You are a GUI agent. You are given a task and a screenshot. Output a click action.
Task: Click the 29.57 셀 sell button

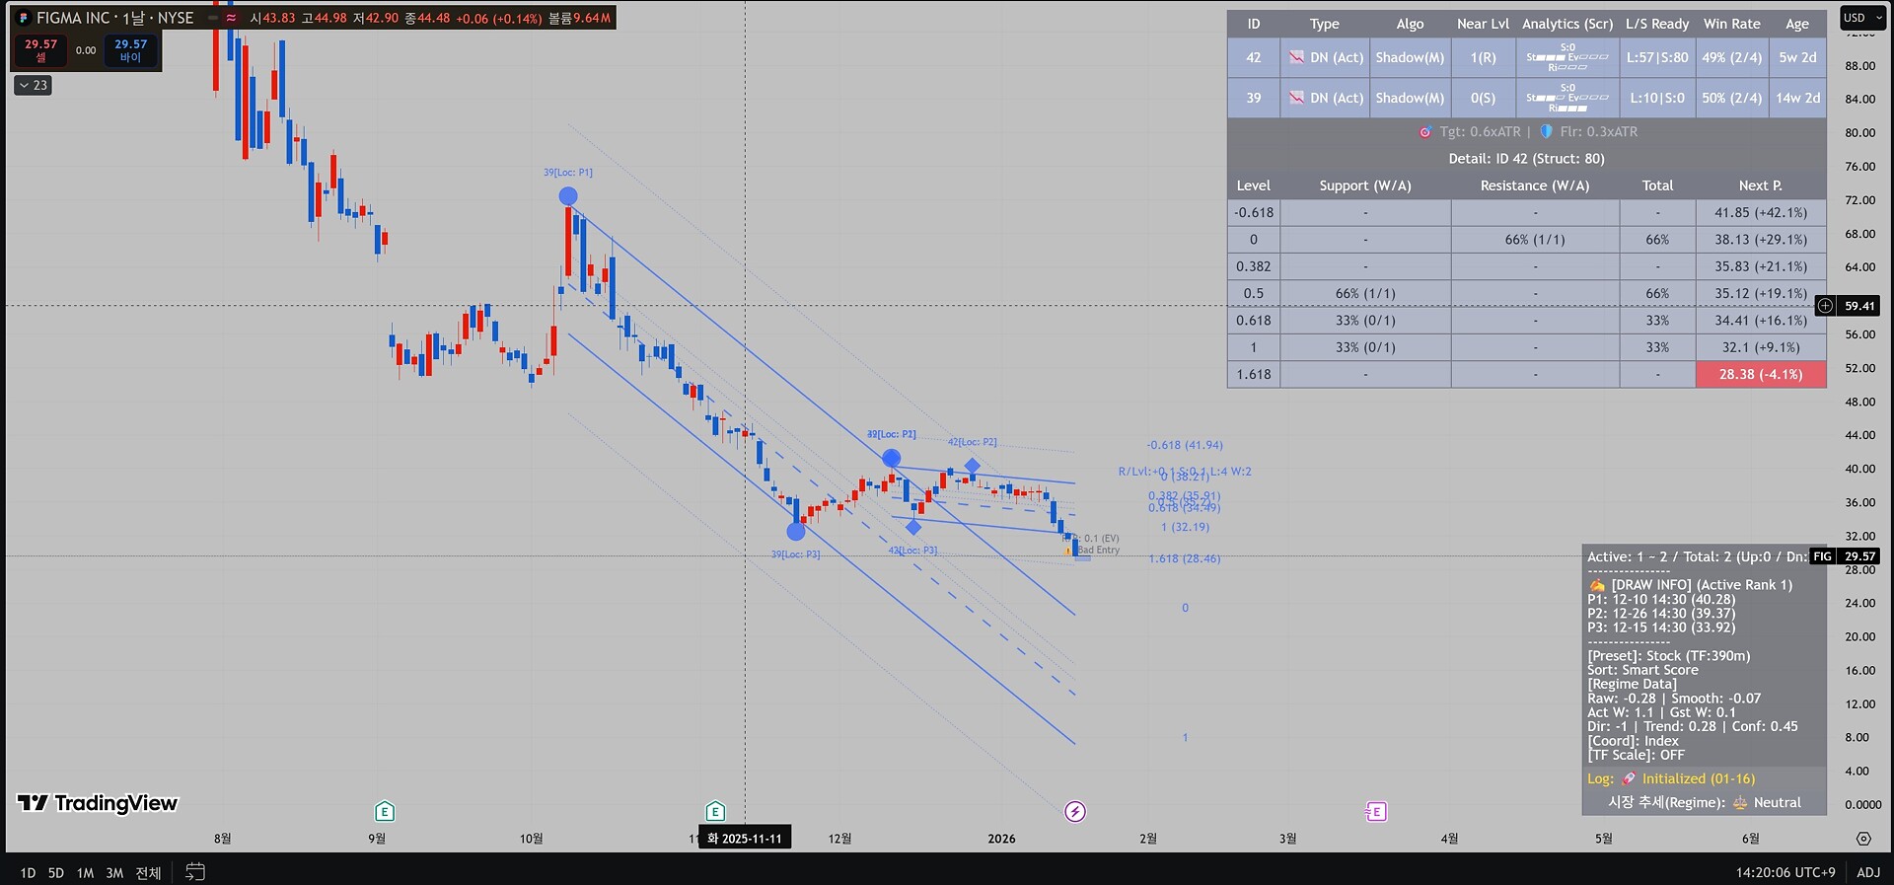(x=41, y=50)
